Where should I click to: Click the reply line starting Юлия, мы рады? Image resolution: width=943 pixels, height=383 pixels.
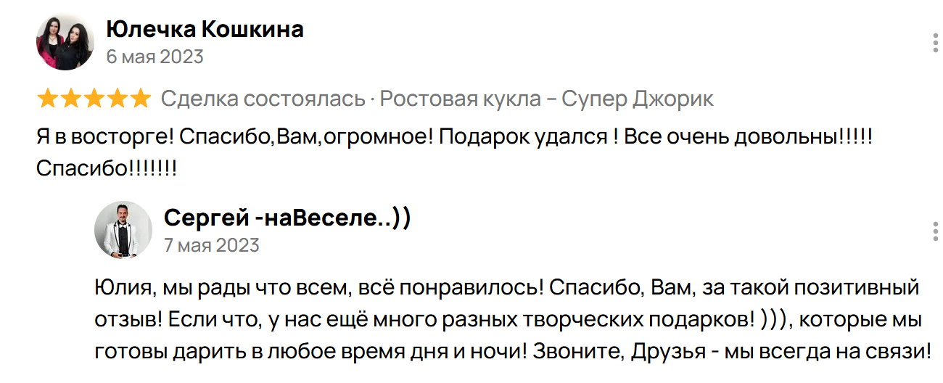pos(506,287)
